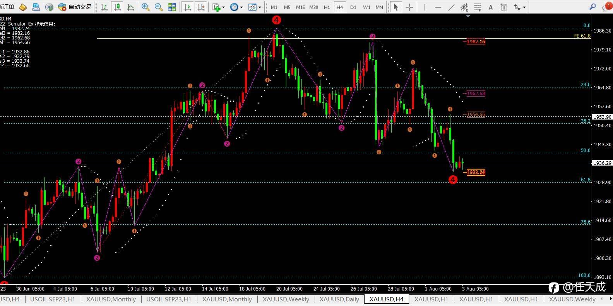Toggle chart auto scroll
Viewport: 613px width, 306px height.
point(188,7)
